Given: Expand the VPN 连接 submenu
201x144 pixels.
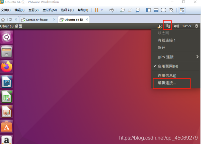Looking at the screenshot, I should coord(176,57).
